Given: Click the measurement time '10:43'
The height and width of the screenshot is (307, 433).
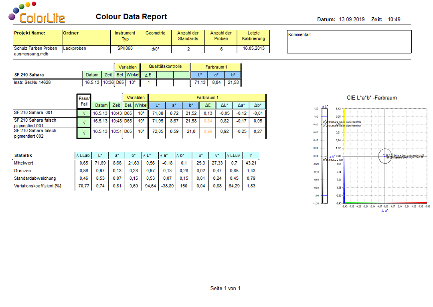Looking at the screenshot, I should [116, 113].
